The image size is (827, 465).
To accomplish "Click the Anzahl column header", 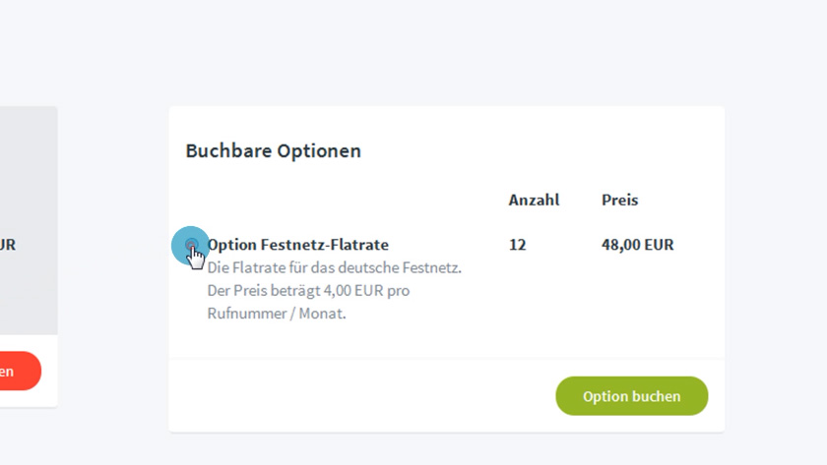I will [x=534, y=201].
